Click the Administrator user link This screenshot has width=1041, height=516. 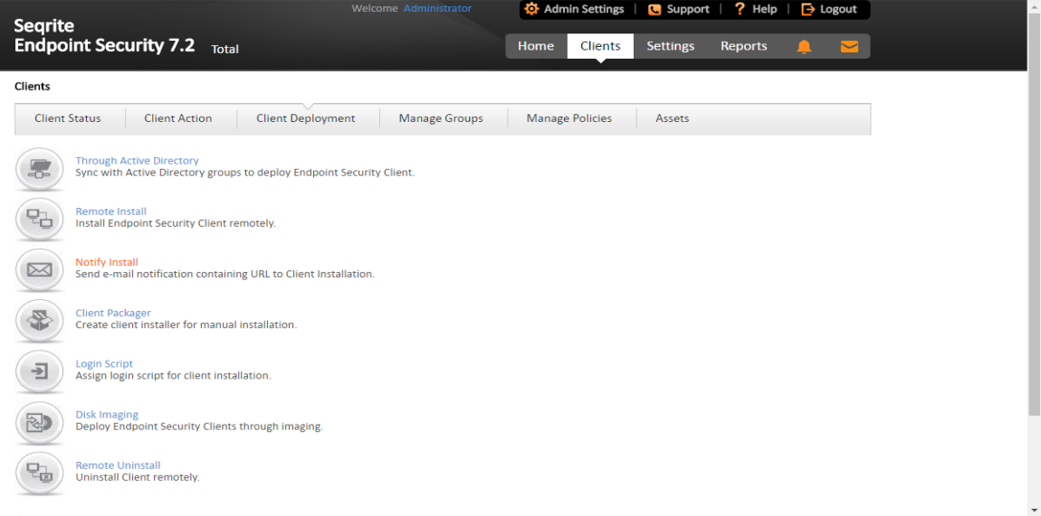[437, 9]
